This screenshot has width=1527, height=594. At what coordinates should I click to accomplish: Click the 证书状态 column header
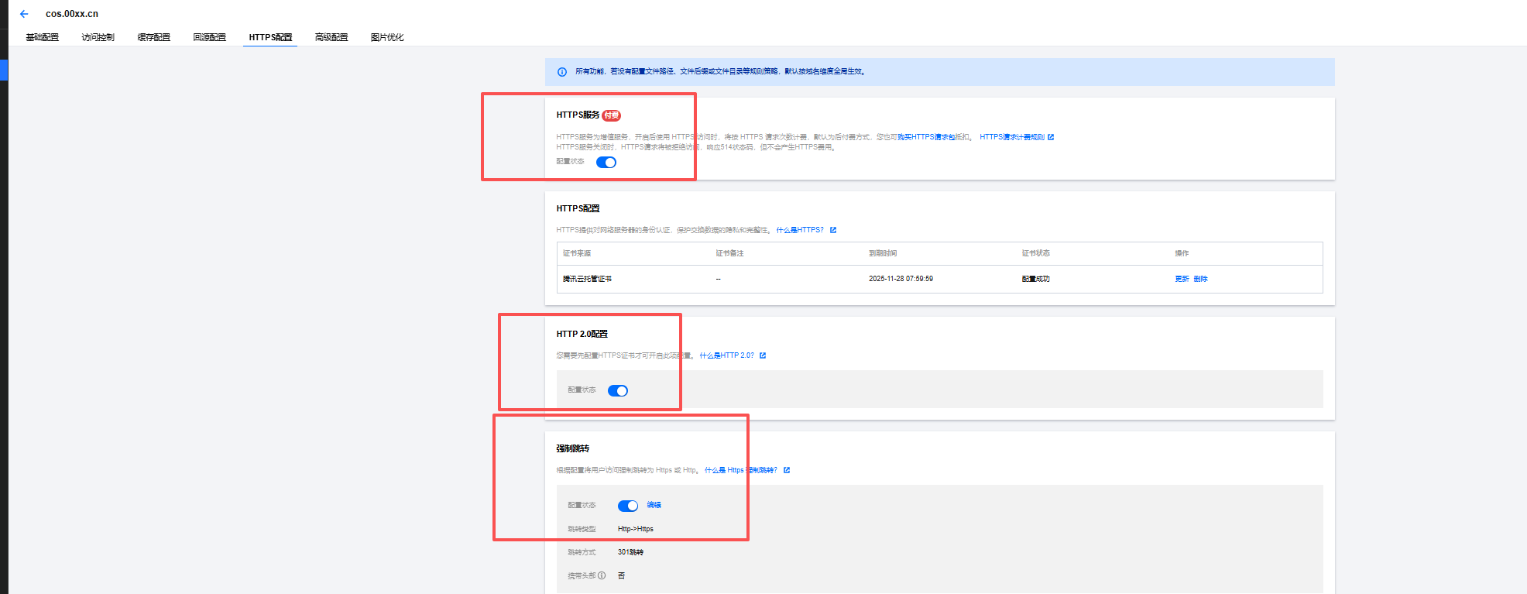1036,253
